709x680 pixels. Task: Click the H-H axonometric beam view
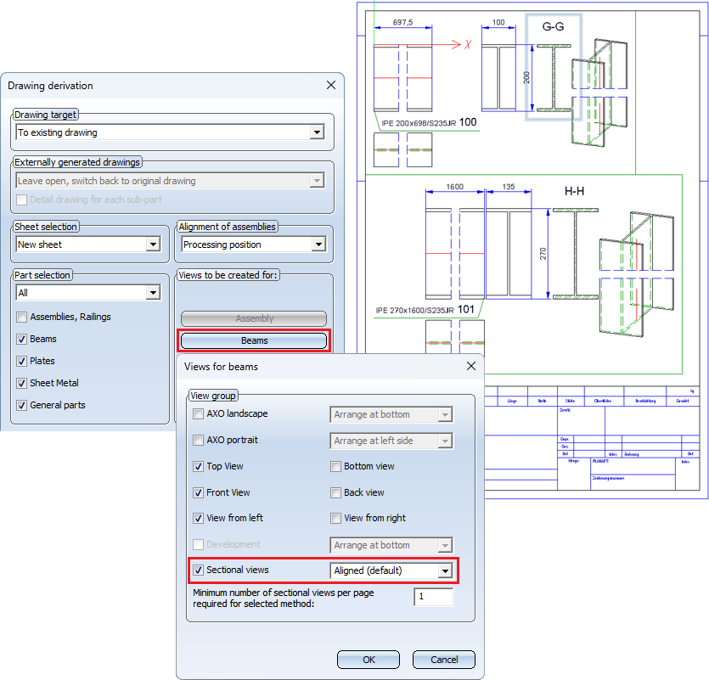tap(637, 274)
